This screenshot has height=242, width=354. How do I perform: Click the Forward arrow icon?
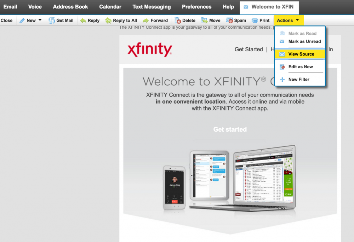tap(145, 21)
